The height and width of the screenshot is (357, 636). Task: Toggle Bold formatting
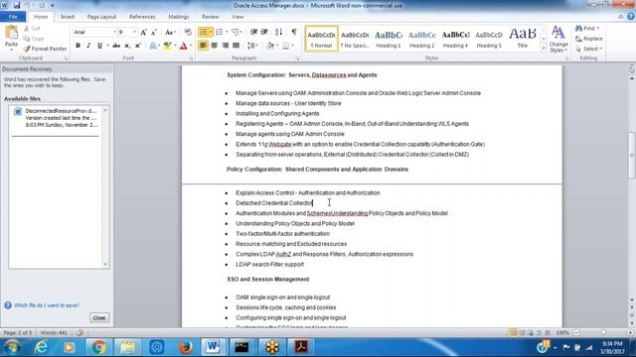[78, 46]
